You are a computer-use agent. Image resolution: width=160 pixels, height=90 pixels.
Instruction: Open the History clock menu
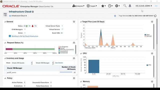tap(110, 6)
